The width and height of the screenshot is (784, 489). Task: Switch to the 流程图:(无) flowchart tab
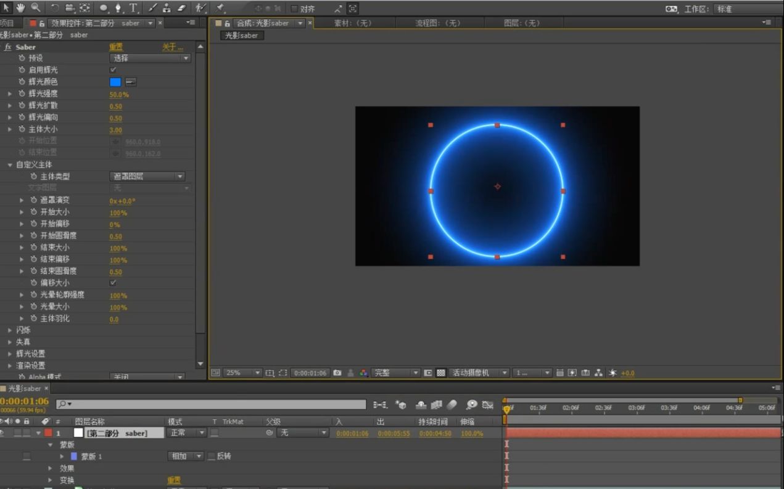pyautogui.click(x=437, y=23)
